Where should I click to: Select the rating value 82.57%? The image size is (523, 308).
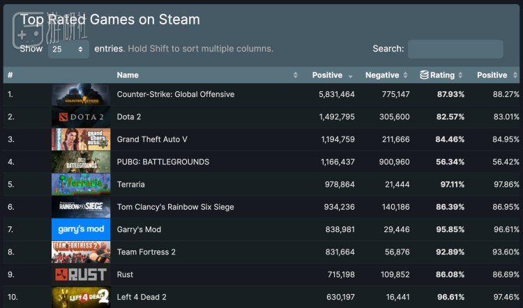coord(450,117)
